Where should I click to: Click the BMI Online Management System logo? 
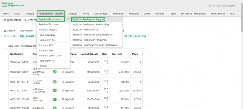[x=13, y=5]
